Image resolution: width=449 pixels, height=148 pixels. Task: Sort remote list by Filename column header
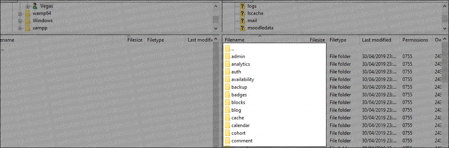tap(235, 40)
